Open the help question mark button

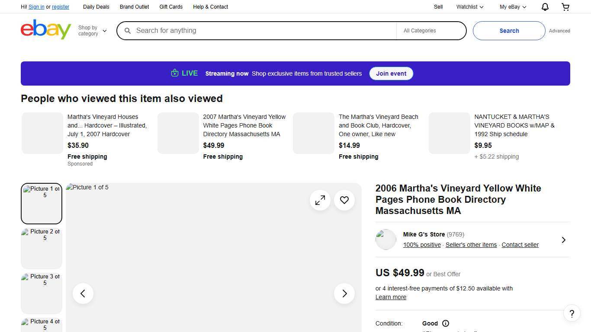[x=572, y=313]
